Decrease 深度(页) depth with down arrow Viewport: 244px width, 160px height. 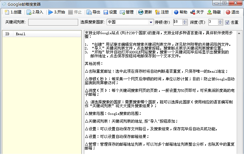click(x=220, y=23)
